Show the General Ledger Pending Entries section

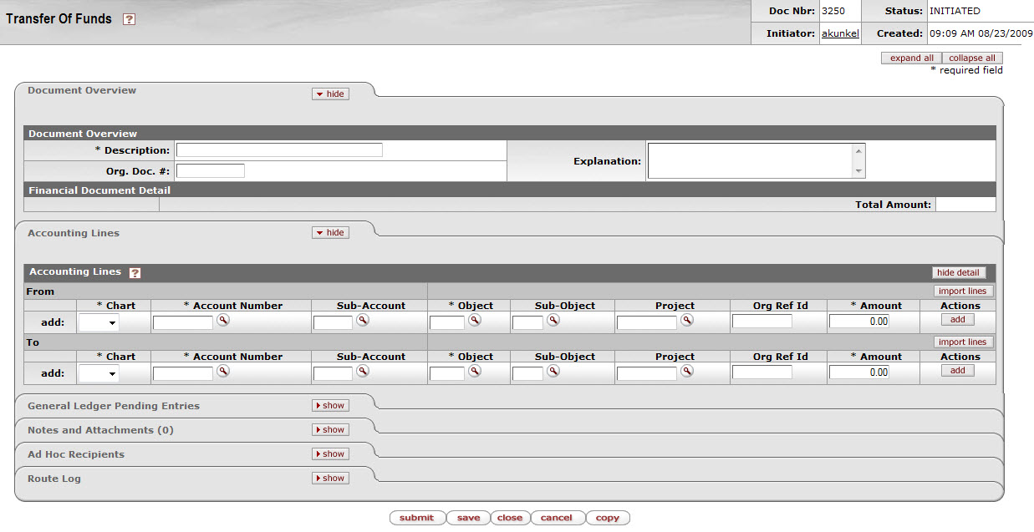tap(330, 406)
